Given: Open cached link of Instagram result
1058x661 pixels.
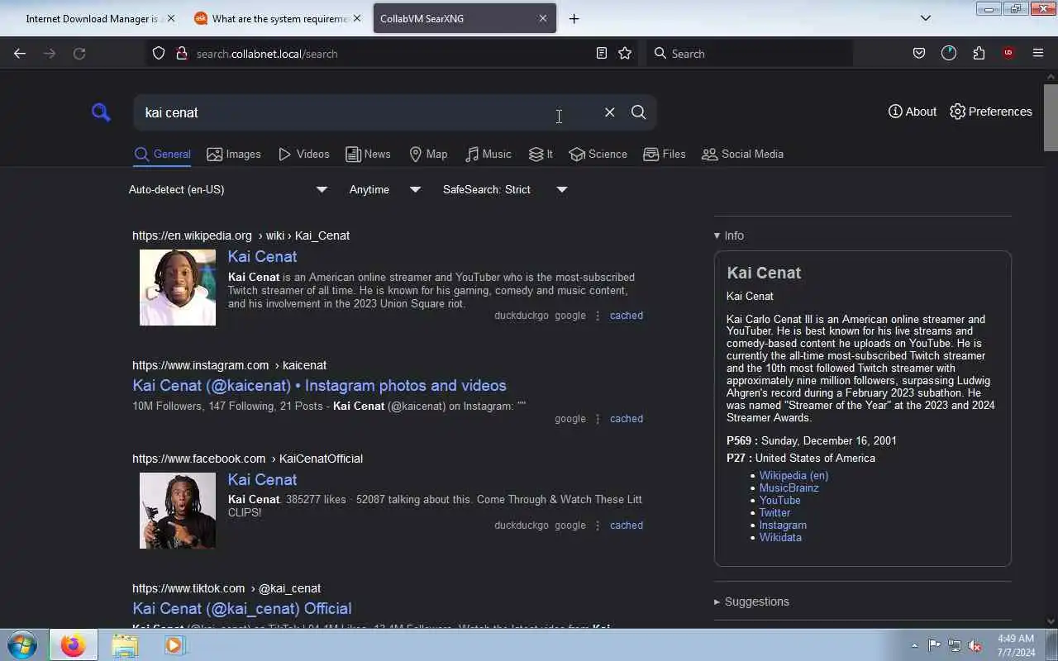Looking at the screenshot, I should [x=627, y=419].
